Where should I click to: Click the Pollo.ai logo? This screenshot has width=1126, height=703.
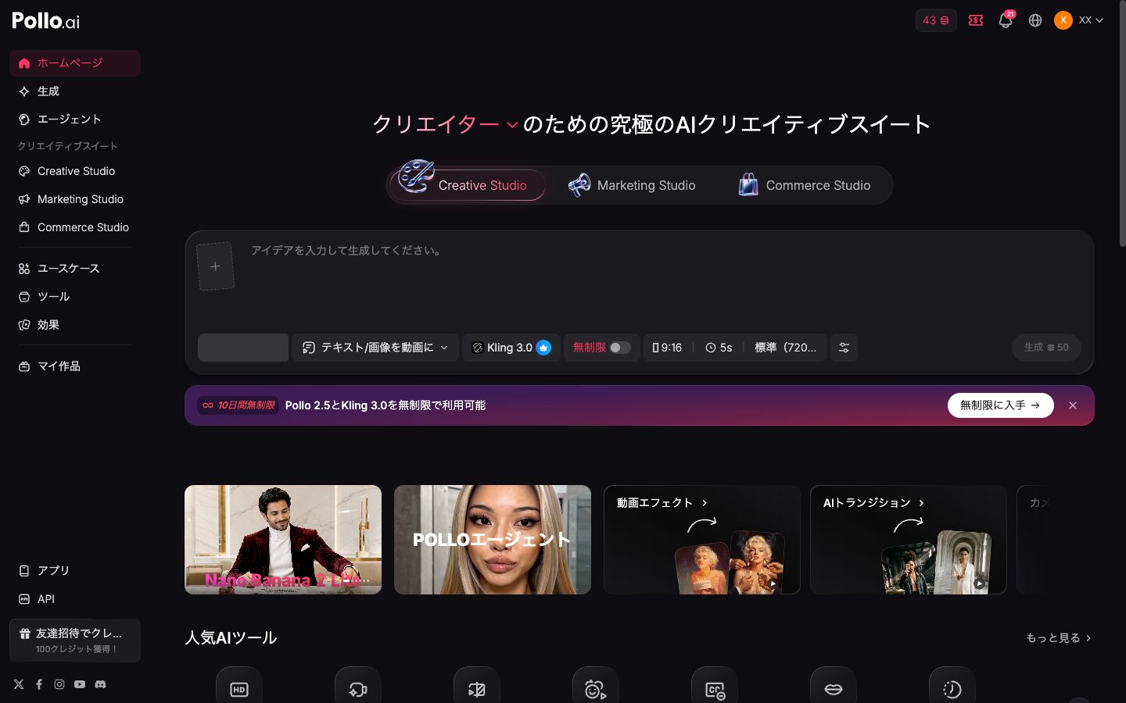(x=45, y=21)
